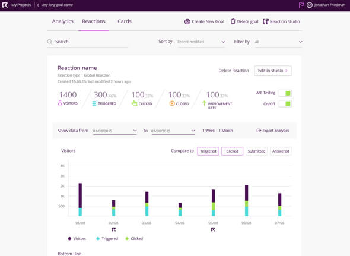Click the Clicked hand icon
350x256 pixels.
(134, 103)
